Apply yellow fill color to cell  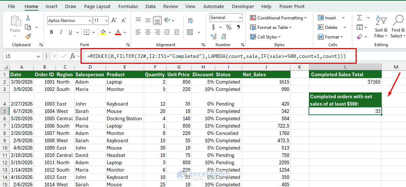point(103,32)
